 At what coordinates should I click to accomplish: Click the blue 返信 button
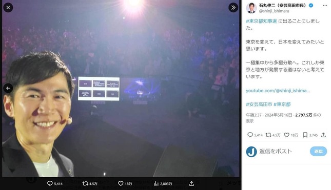tap(318, 151)
